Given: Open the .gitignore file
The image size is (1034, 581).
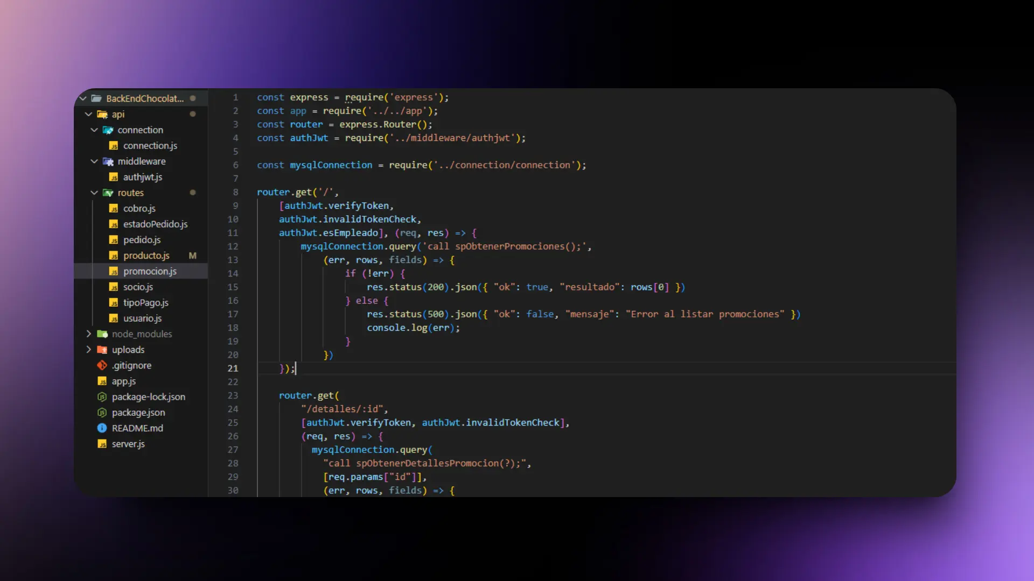Looking at the screenshot, I should click(x=132, y=365).
